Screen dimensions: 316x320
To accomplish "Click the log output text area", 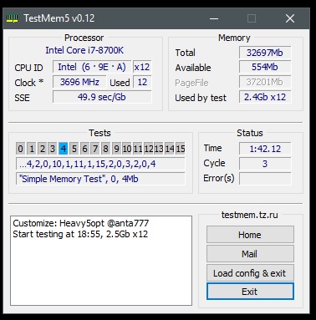I will pyautogui.click(x=101, y=261).
